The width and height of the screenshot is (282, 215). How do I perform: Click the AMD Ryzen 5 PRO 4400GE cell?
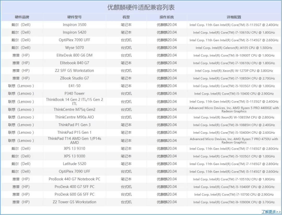pos(234,109)
